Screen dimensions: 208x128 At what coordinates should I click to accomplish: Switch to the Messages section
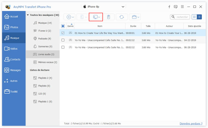tap(14, 70)
